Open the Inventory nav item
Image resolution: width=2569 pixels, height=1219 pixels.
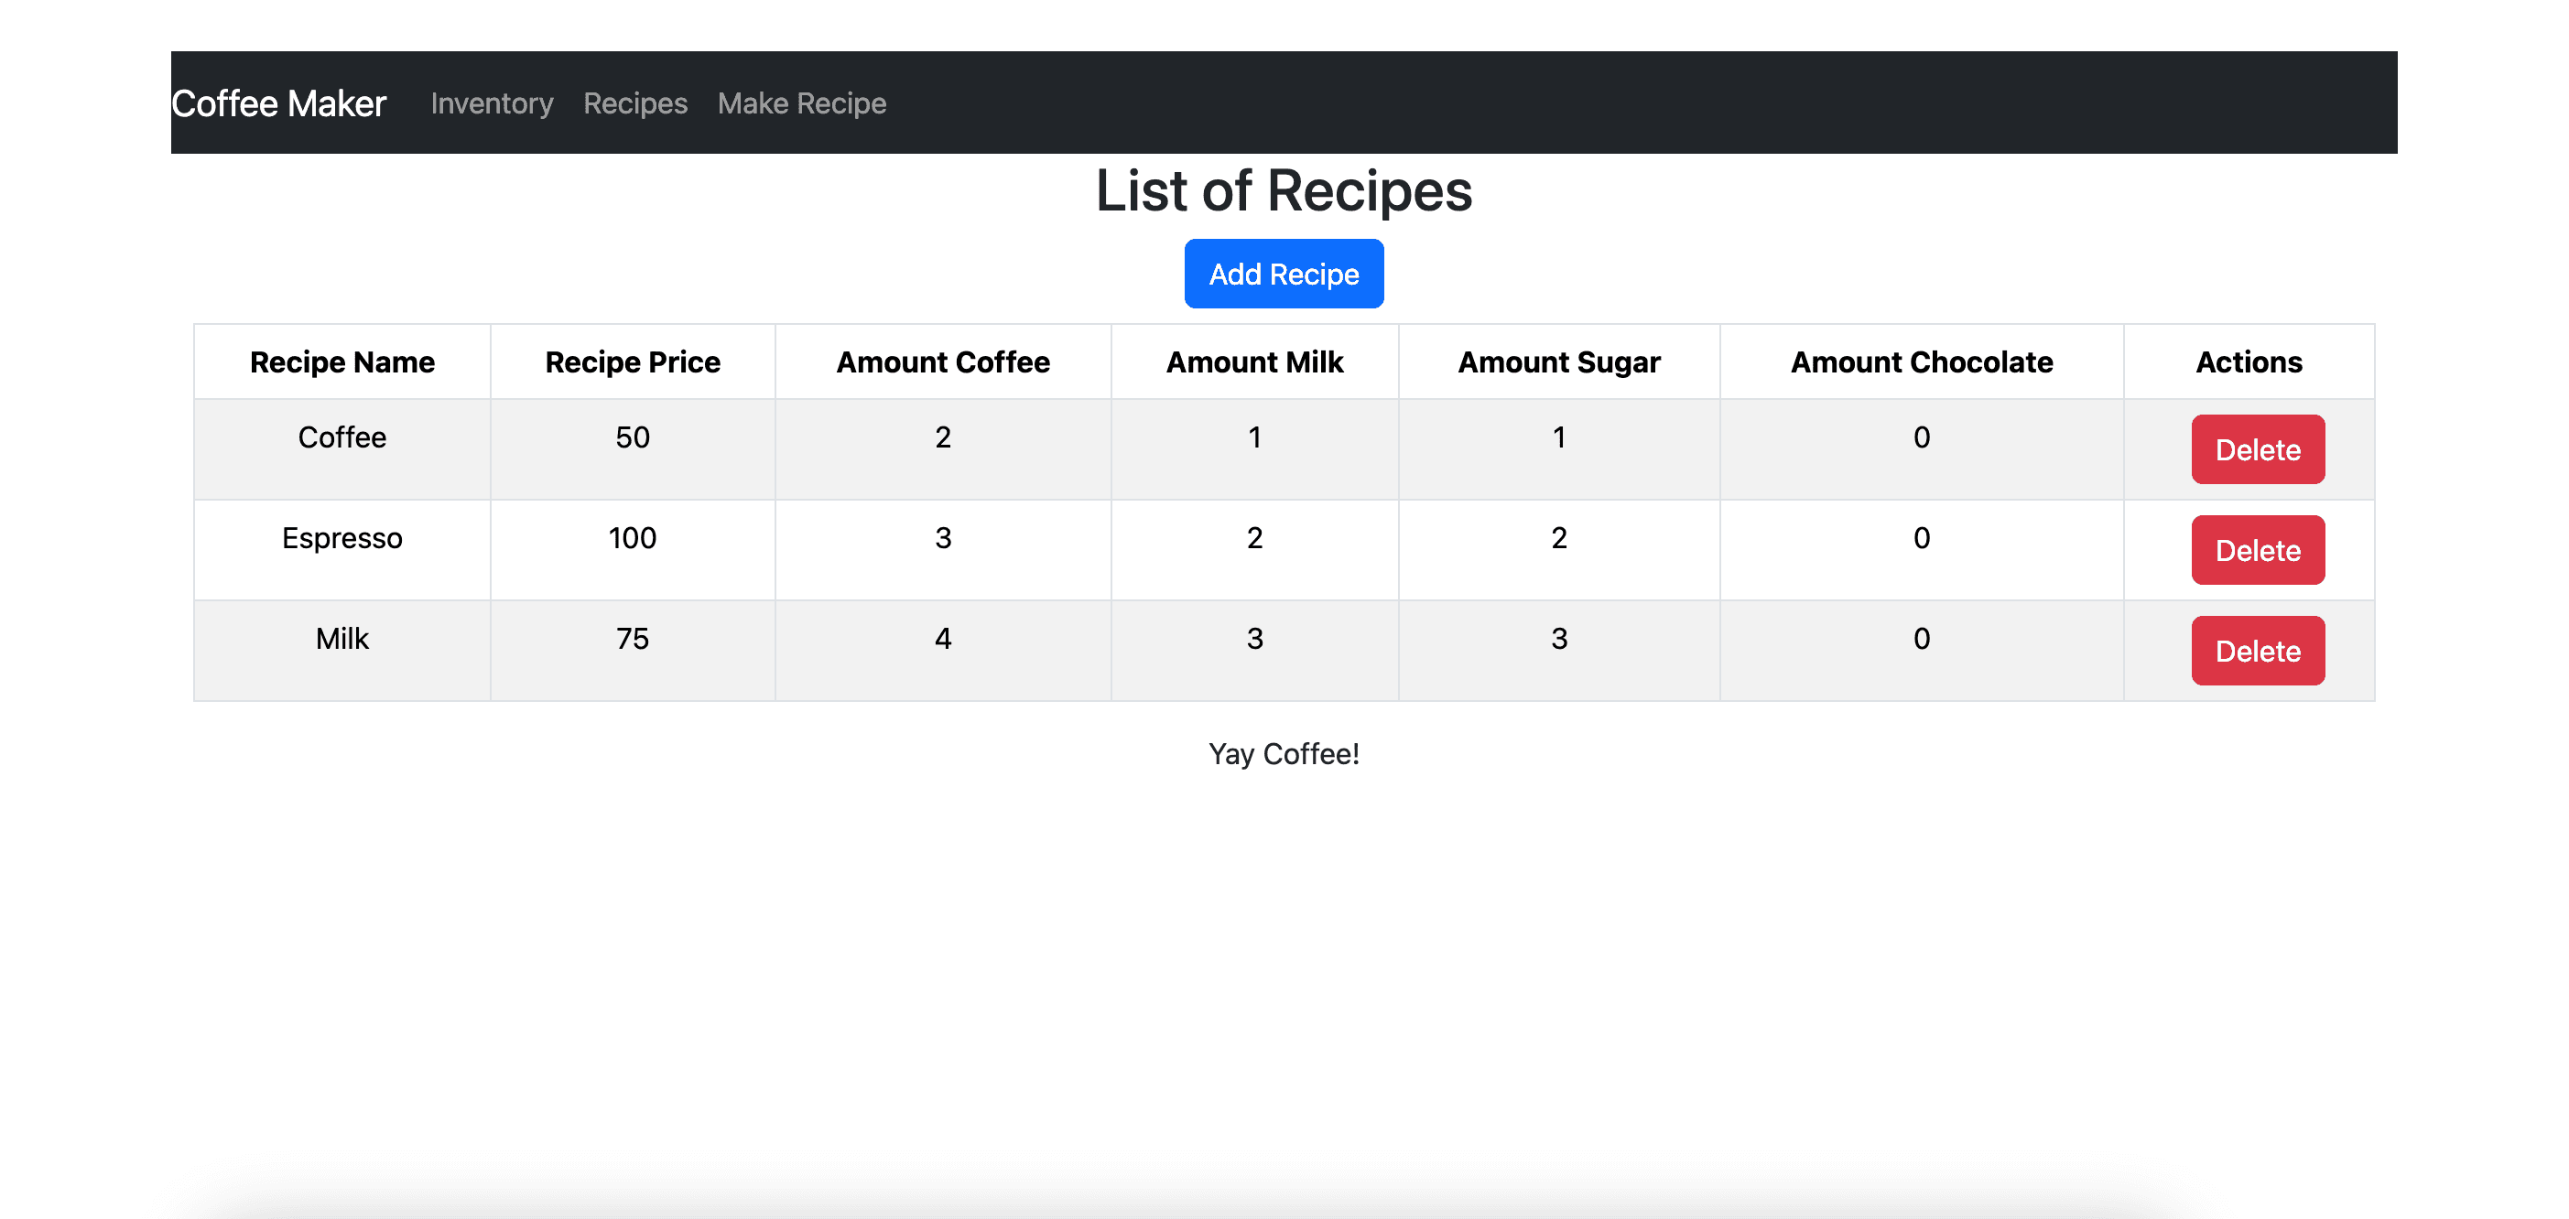coord(492,102)
